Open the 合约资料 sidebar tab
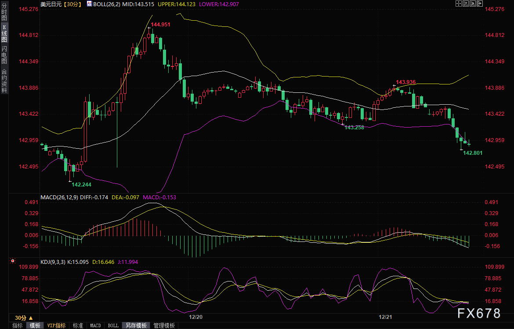This screenshot has width=514, height=329. coord(4,81)
